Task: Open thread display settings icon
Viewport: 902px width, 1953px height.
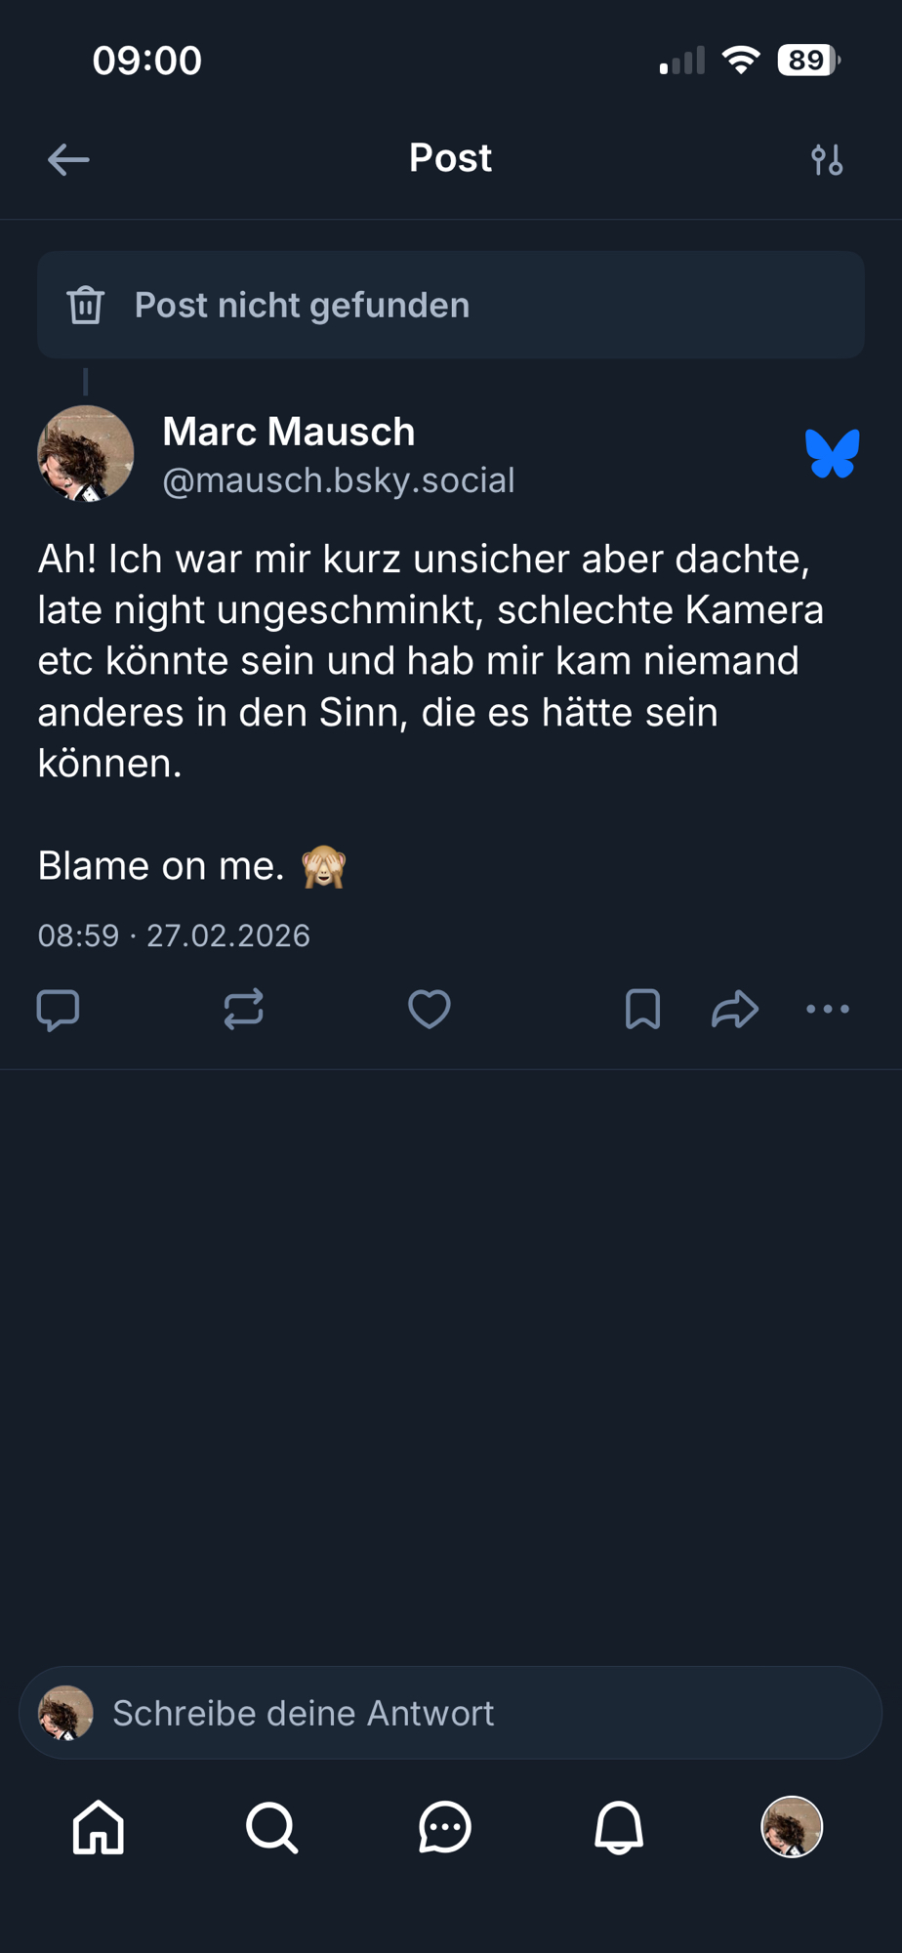Action: click(827, 159)
